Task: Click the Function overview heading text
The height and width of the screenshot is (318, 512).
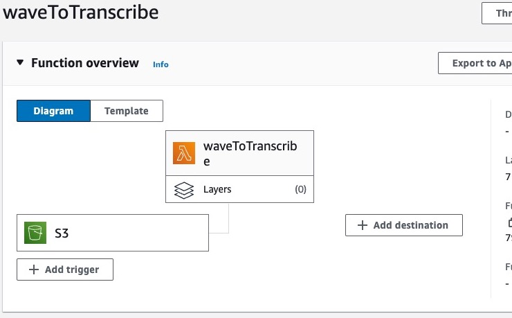Action: 85,63
